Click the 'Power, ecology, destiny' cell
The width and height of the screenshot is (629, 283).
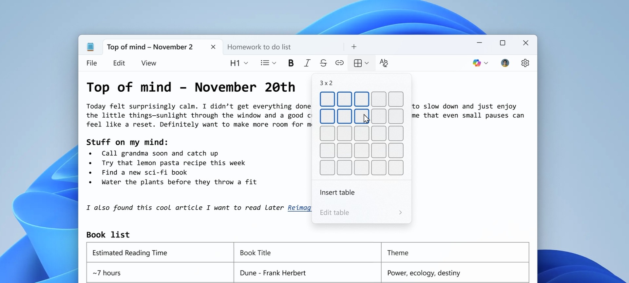click(455, 273)
